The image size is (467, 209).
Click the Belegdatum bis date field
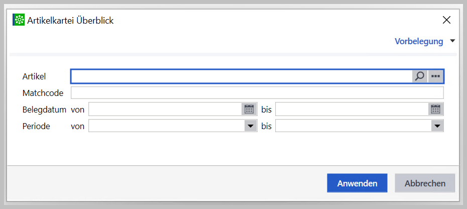(x=352, y=109)
